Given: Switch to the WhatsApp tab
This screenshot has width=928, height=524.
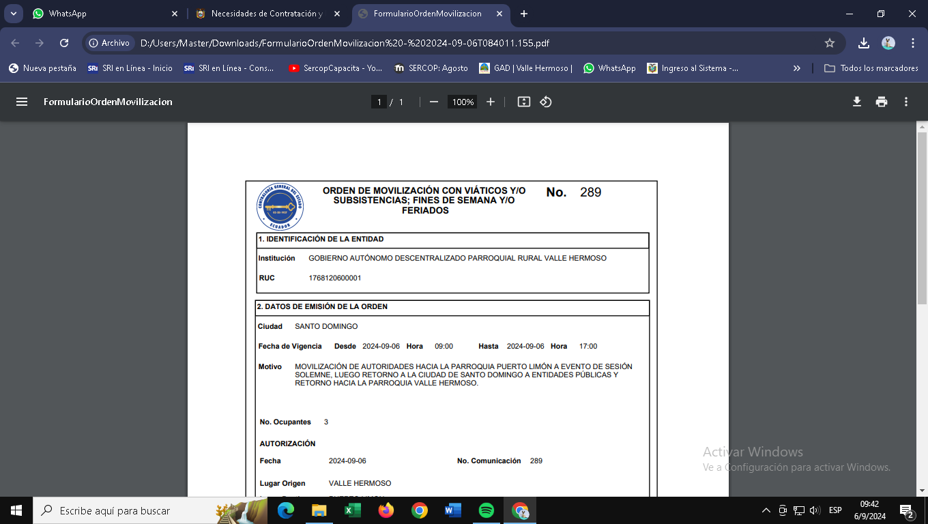Looking at the screenshot, I should (x=102, y=14).
